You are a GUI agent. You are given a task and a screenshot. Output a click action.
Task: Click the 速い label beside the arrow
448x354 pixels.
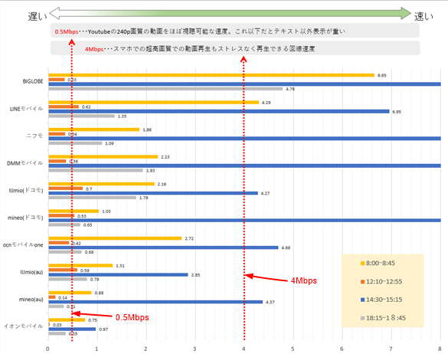[423, 17]
